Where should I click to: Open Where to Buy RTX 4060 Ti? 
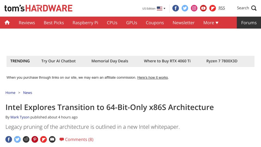(167, 61)
